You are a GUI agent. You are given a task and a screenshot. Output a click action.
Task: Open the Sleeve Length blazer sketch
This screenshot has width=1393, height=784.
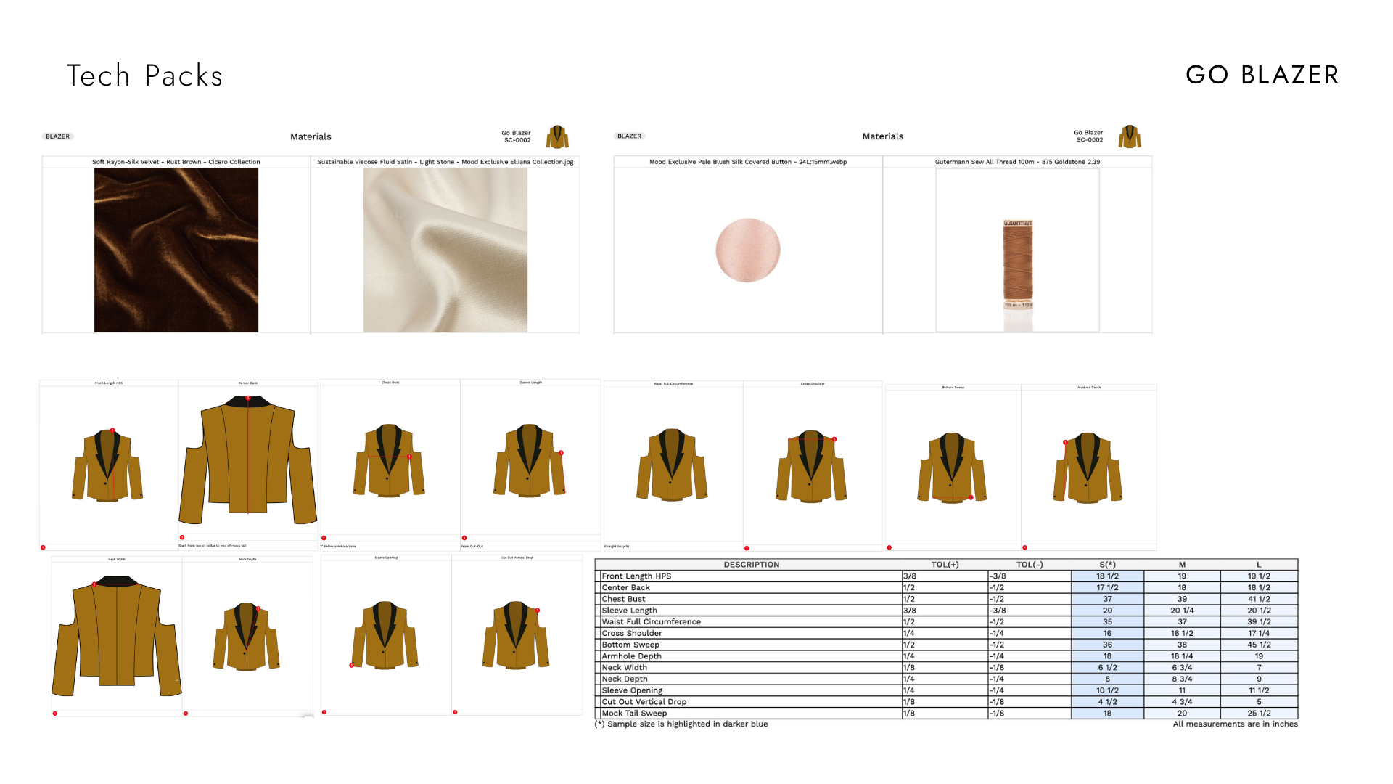pos(530,461)
